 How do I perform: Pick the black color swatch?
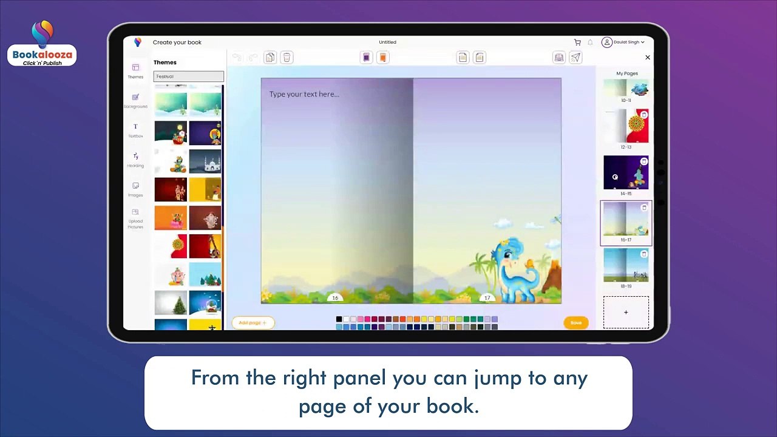pos(339,319)
